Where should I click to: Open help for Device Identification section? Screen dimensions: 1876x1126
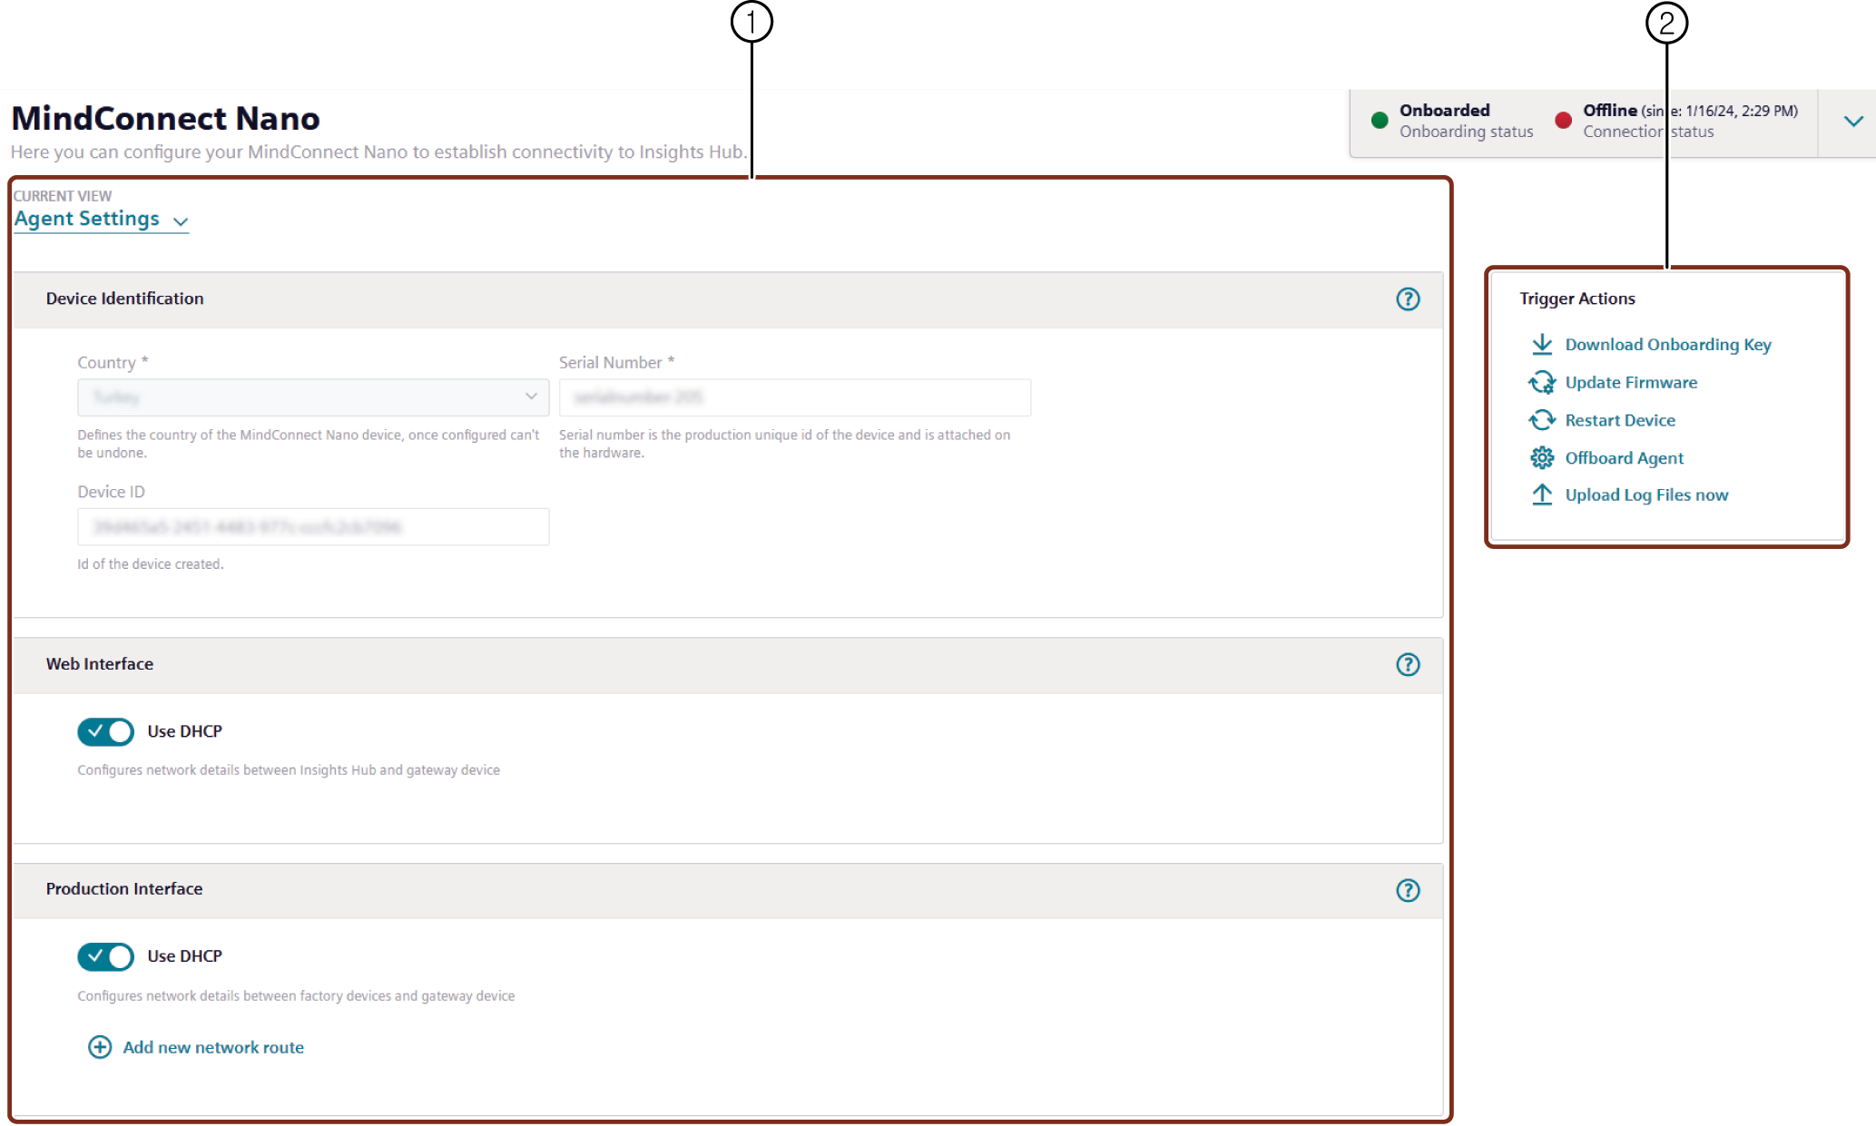pos(1408,299)
